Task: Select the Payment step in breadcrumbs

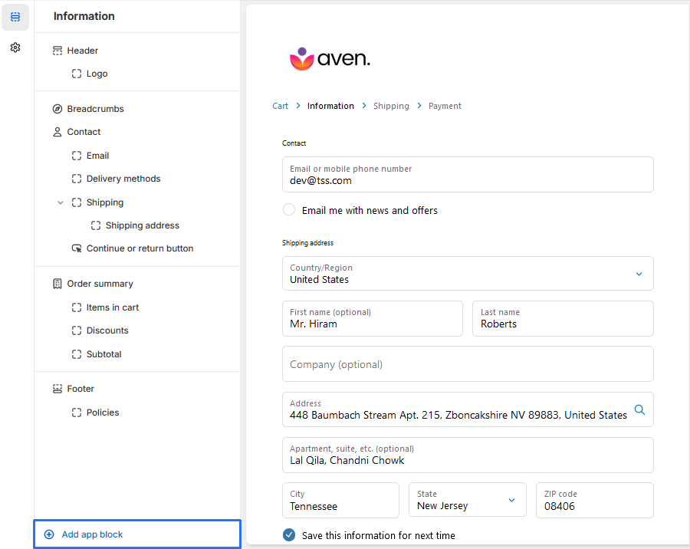Action: click(445, 106)
